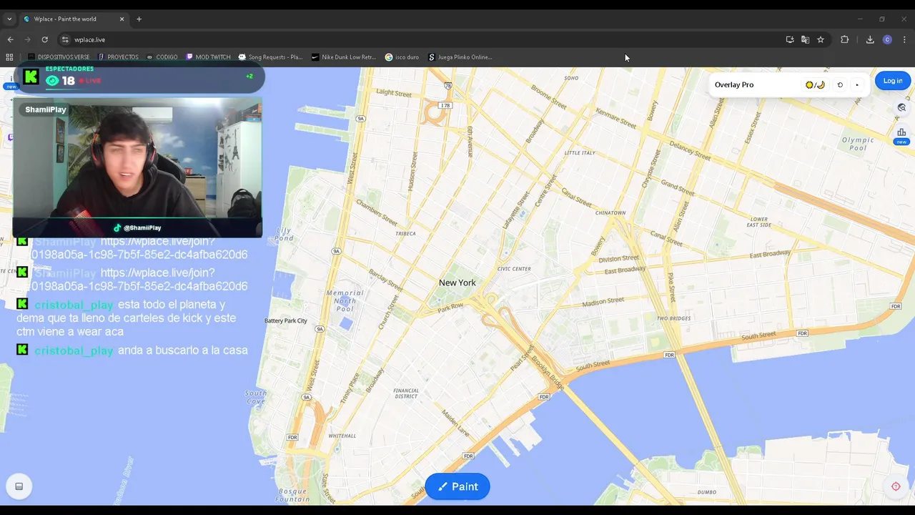Click the blue Paint button
915x515 pixels.
pos(457,486)
